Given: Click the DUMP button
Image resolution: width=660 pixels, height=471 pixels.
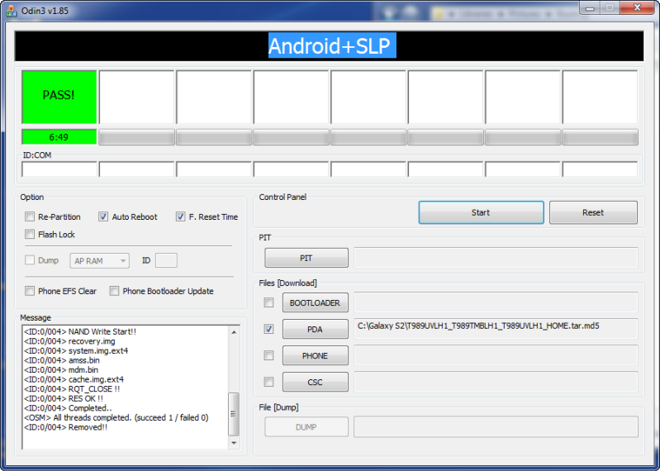Looking at the screenshot, I should point(306,427).
